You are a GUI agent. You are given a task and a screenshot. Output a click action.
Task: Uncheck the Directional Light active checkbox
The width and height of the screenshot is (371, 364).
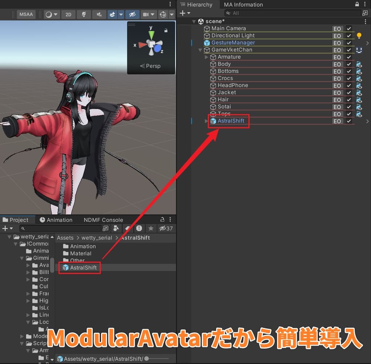(349, 36)
